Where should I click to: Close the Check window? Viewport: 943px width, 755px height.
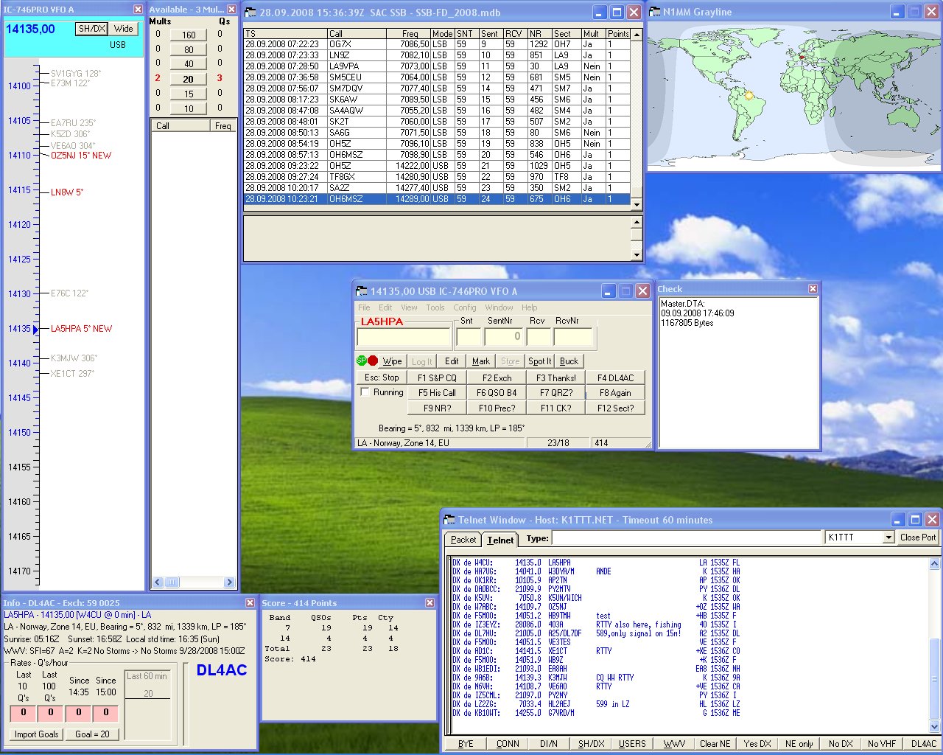click(813, 289)
